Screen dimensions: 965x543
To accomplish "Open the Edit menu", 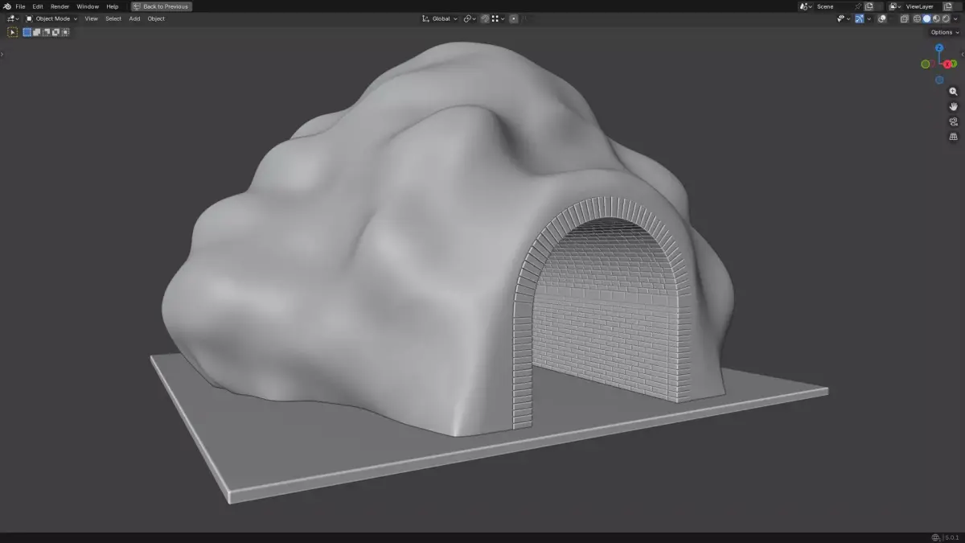I will 38,6.
